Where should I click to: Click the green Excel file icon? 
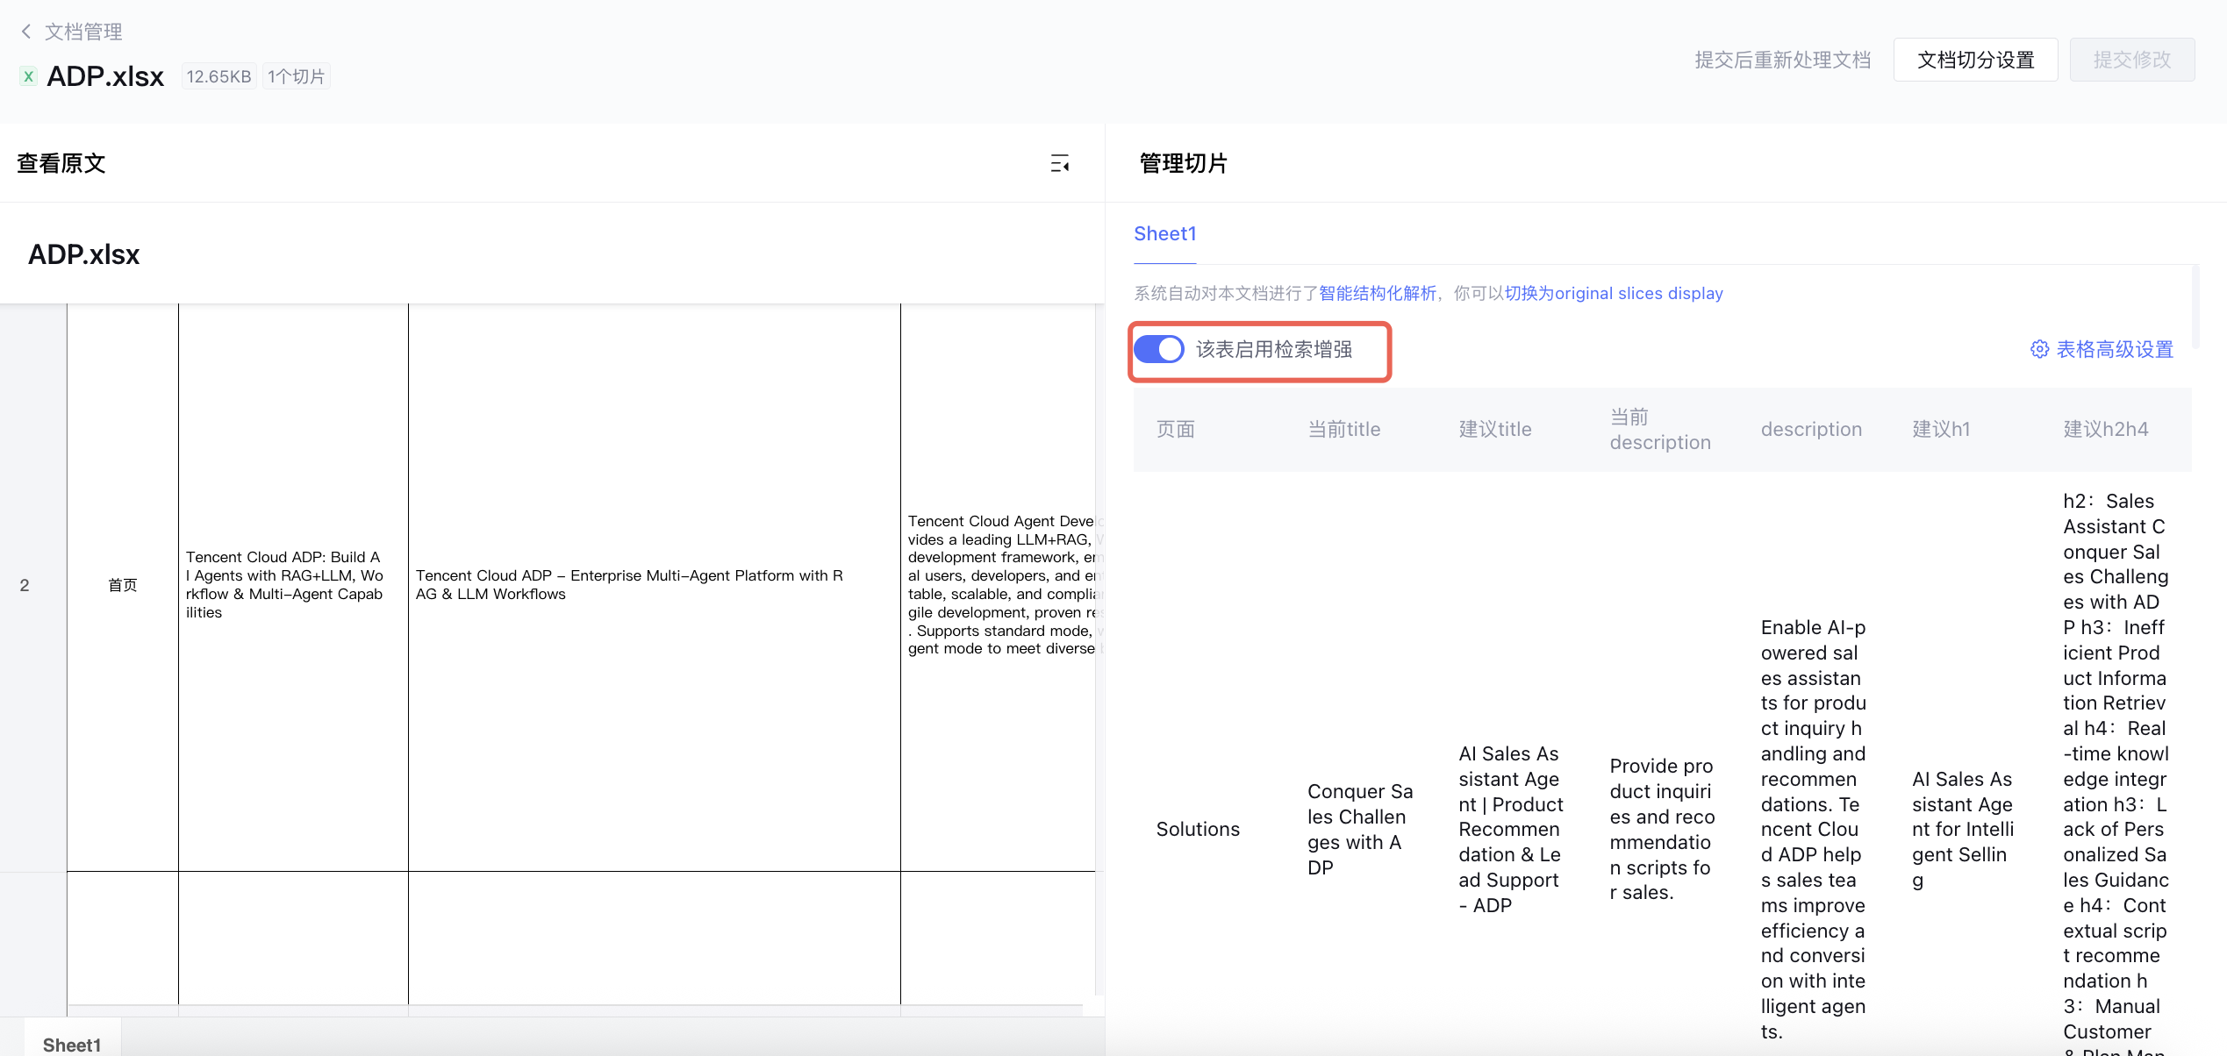(x=28, y=76)
